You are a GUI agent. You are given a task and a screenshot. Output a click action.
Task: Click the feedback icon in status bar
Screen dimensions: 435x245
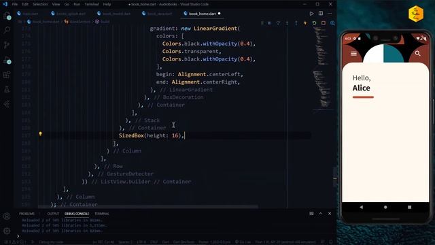(x=323, y=242)
